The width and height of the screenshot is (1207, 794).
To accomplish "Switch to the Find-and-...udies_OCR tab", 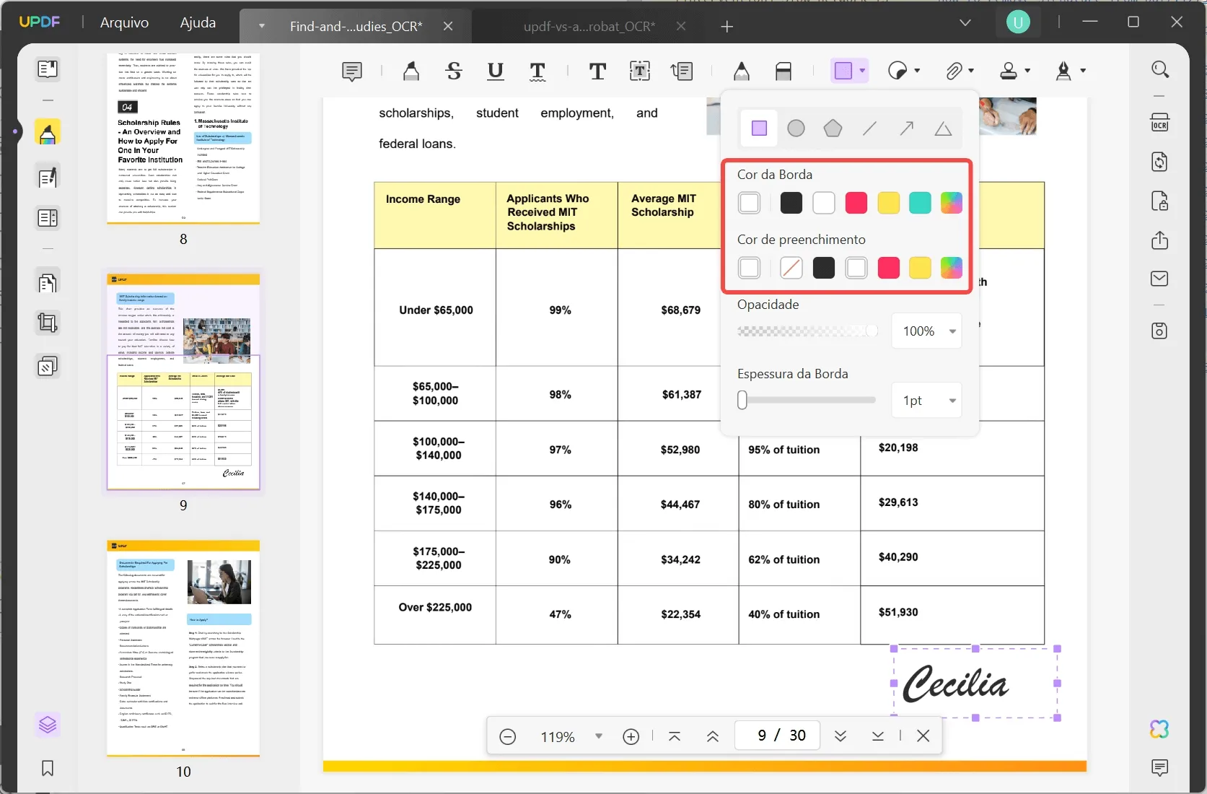I will pos(356,27).
